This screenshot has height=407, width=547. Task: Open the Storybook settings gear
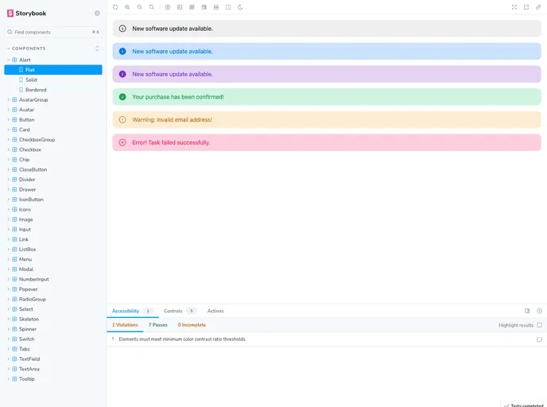(97, 14)
